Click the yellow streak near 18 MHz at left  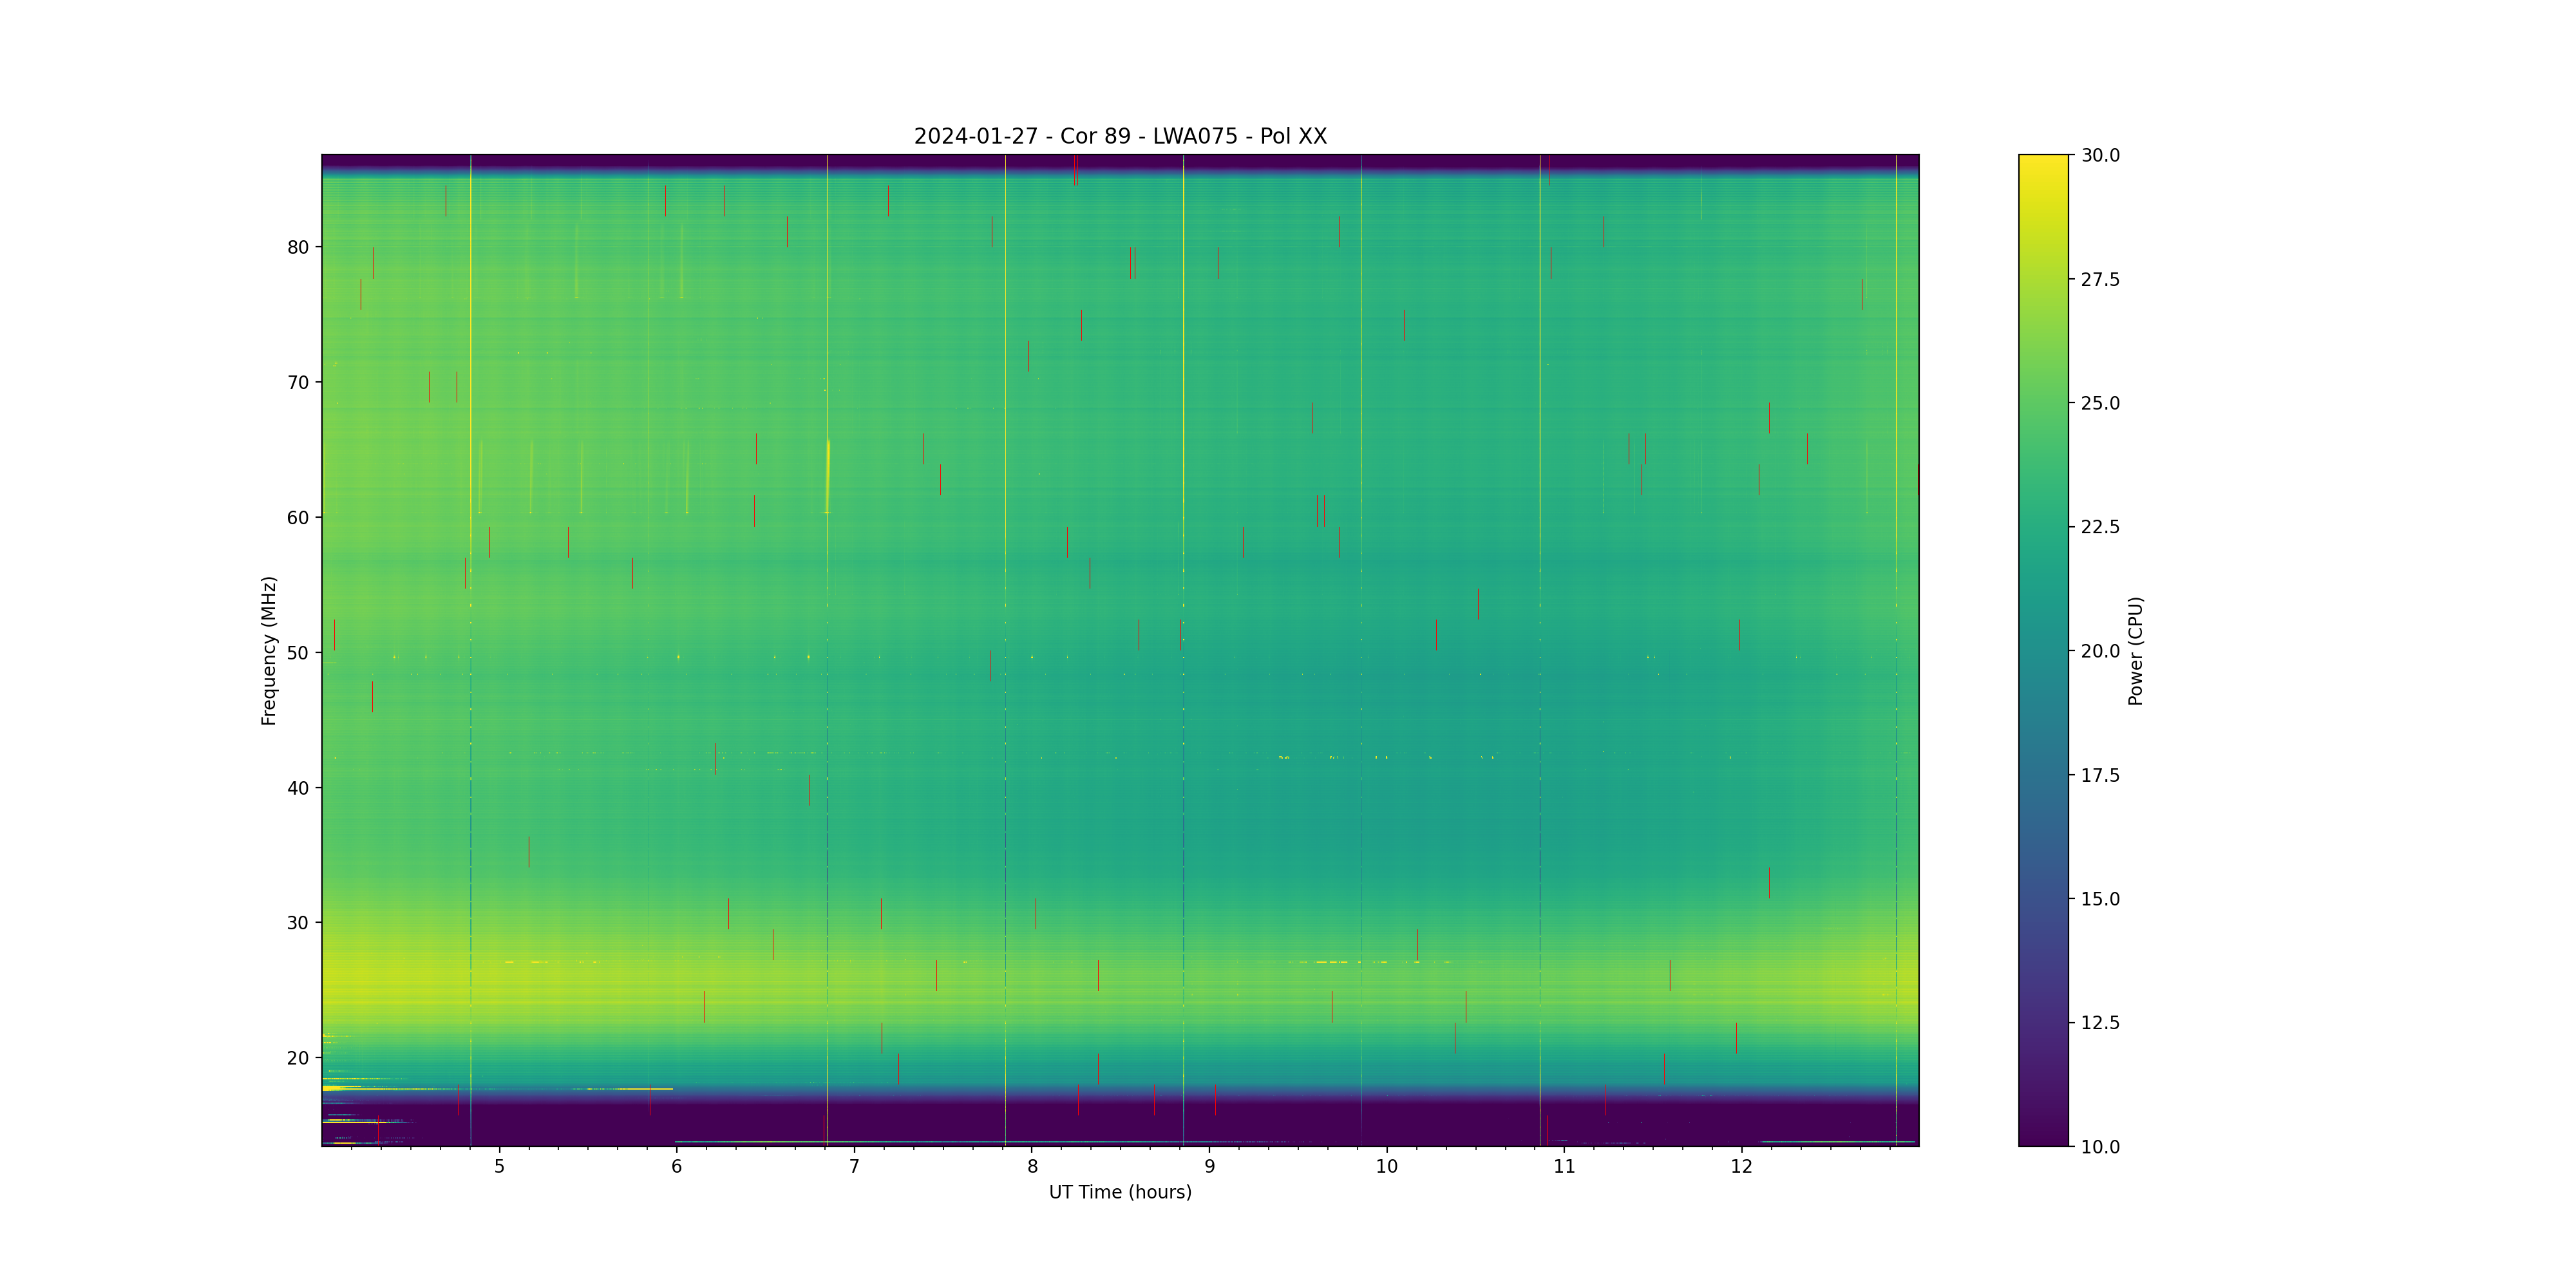click(345, 1087)
